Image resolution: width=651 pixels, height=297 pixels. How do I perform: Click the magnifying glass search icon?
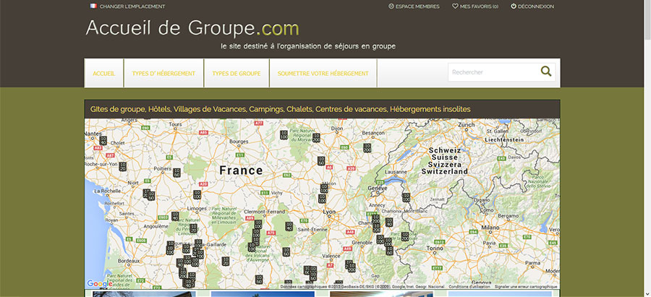click(546, 72)
